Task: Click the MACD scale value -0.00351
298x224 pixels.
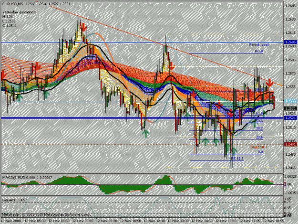Action: (290, 193)
